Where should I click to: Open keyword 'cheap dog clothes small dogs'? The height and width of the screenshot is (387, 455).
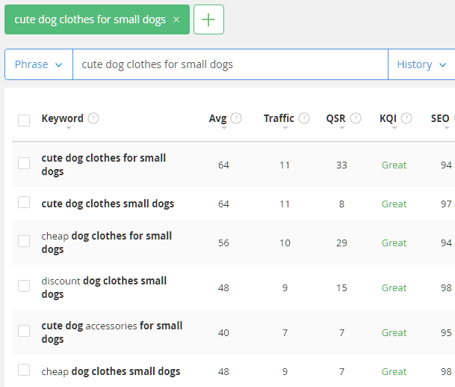click(111, 371)
